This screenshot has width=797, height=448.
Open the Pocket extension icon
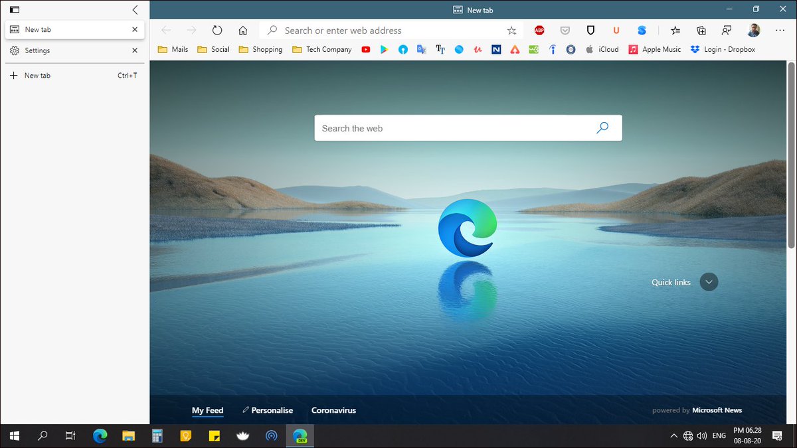pos(565,31)
